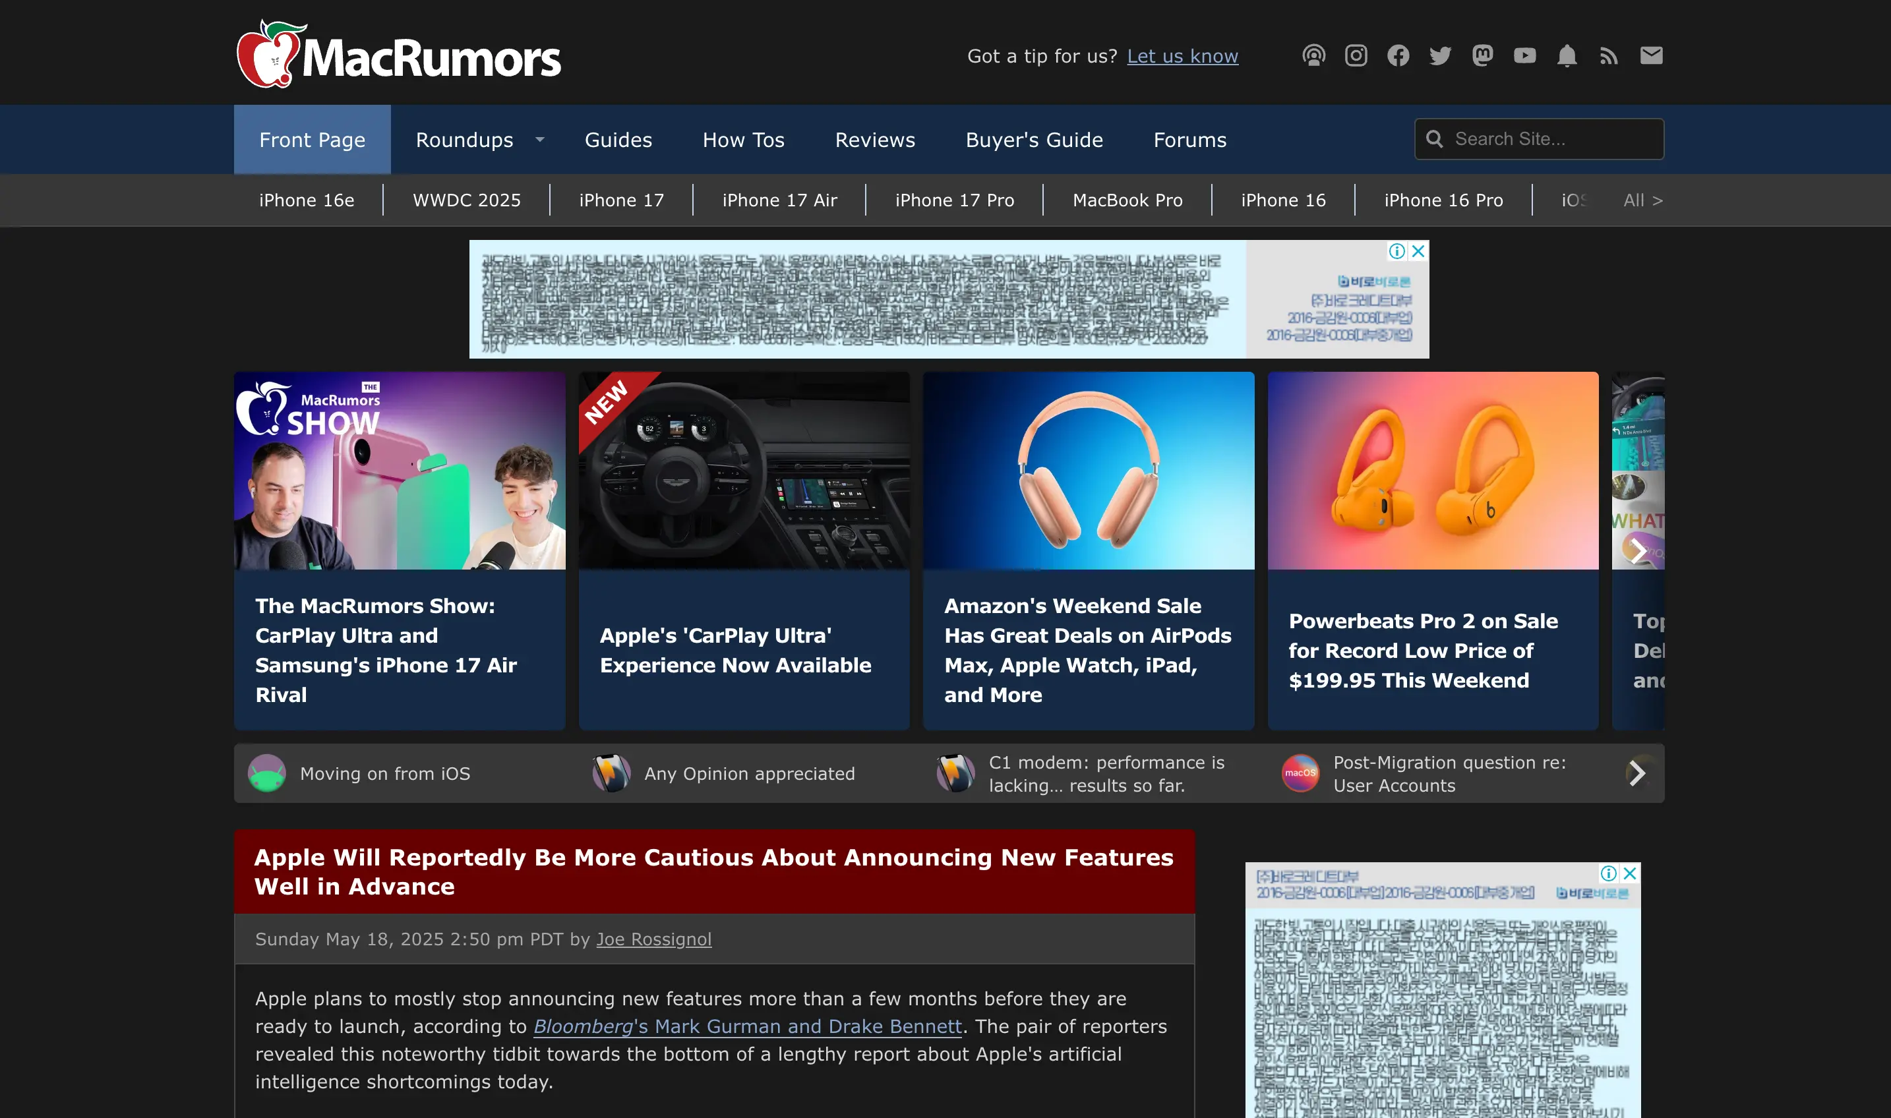Click the 'Let us know' tip link
1891x1118 pixels.
tap(1182, 57)
